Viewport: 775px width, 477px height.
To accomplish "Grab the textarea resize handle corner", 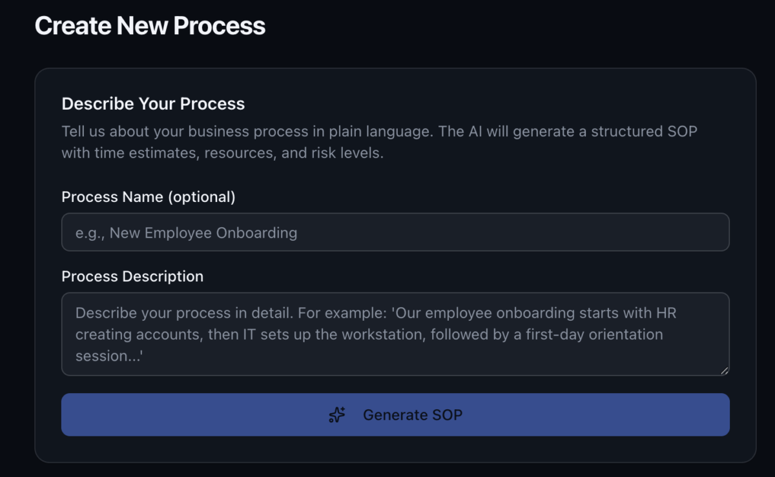I will pos(725,370).
